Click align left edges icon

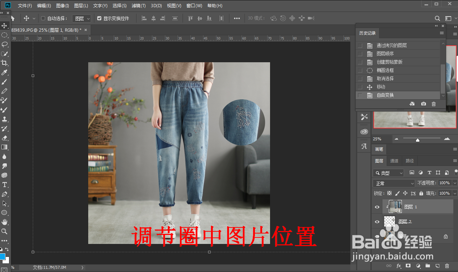click(144, 18)
